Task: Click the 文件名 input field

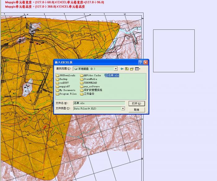Action: point(99,103)
